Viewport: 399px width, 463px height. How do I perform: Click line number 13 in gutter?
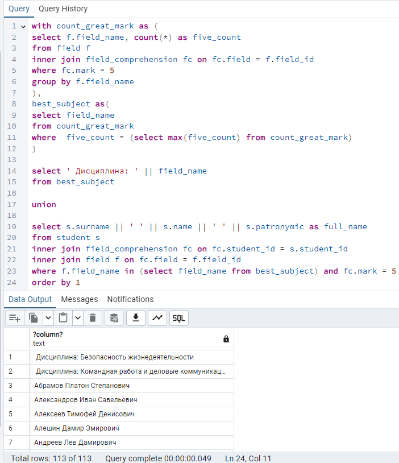tap(12, 160)
